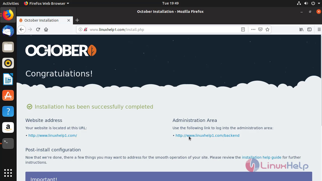Open a new browser tab
Screen dimensions: 322x181
(x=77, y=20)
